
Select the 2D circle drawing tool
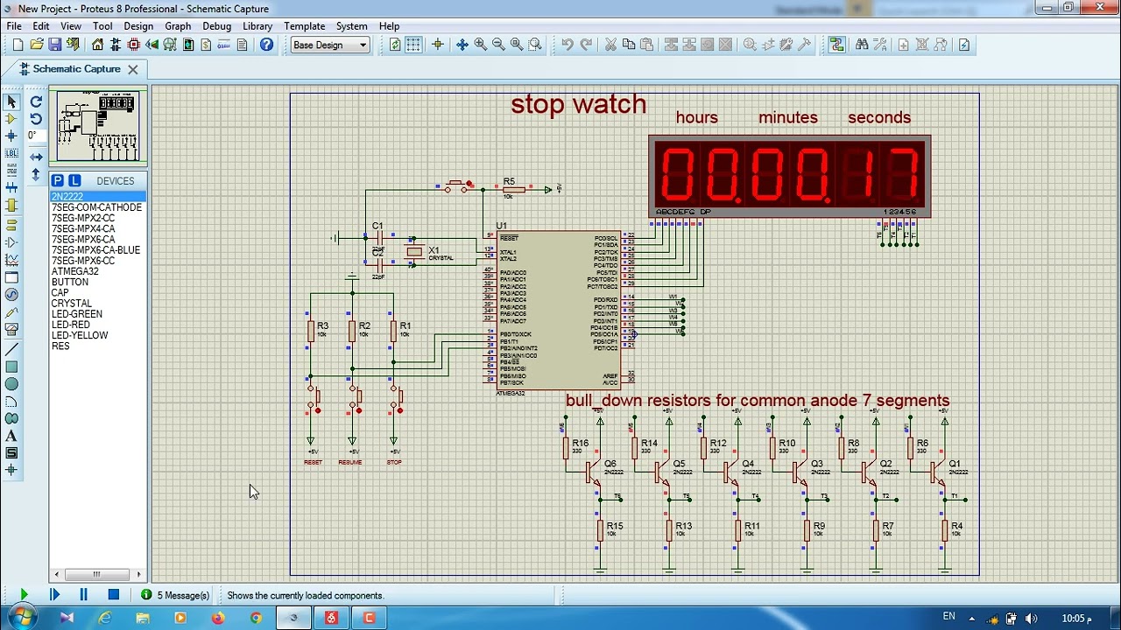pyautogui.click(x=11, y=384)
